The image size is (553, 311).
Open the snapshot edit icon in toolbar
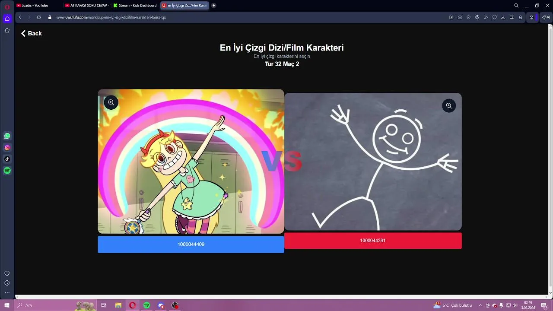[451, 17]
